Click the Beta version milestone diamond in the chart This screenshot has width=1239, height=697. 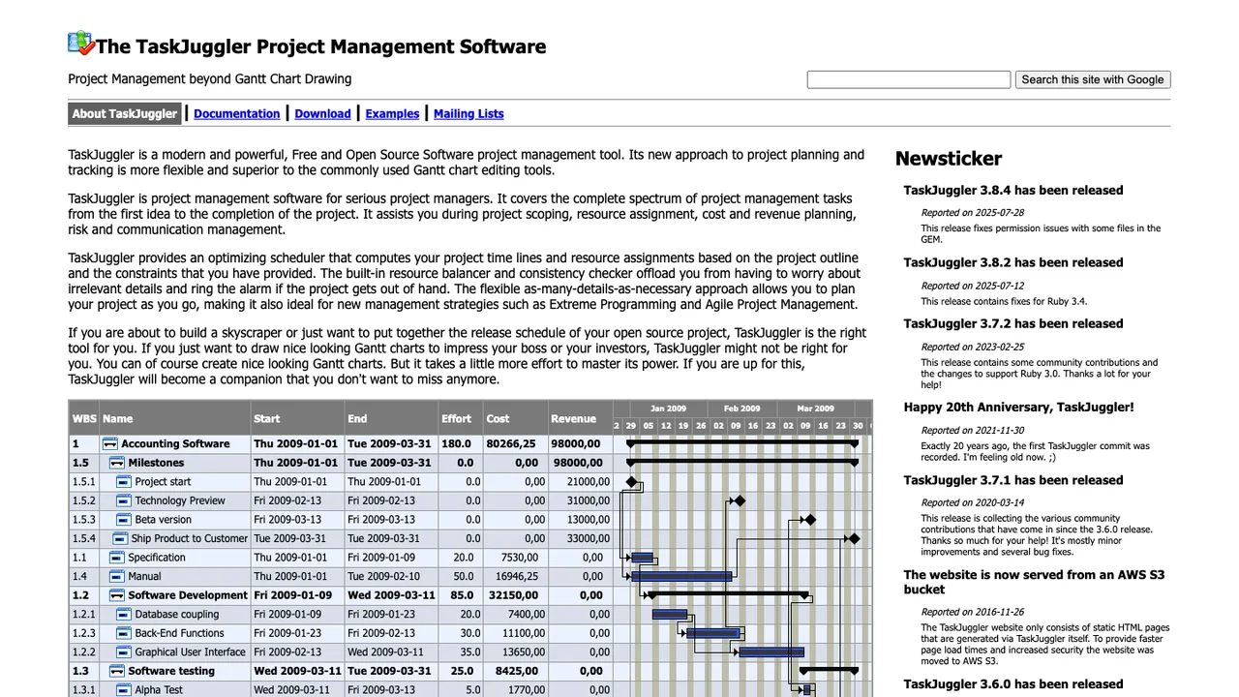[810, 519]
